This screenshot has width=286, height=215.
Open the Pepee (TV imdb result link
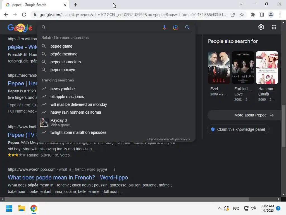(x=23, y=135)
